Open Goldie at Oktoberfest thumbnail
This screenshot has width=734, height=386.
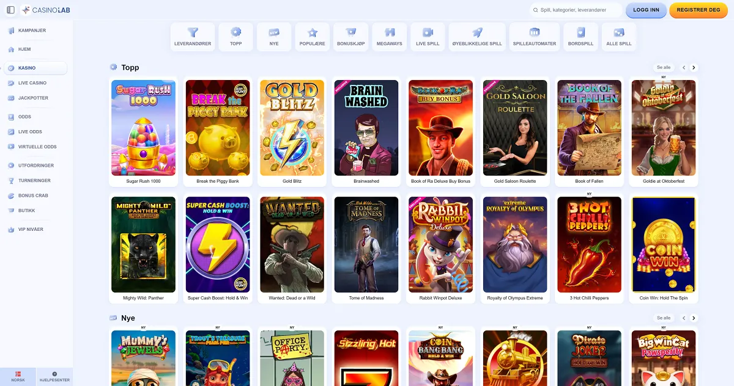(664, 128)
